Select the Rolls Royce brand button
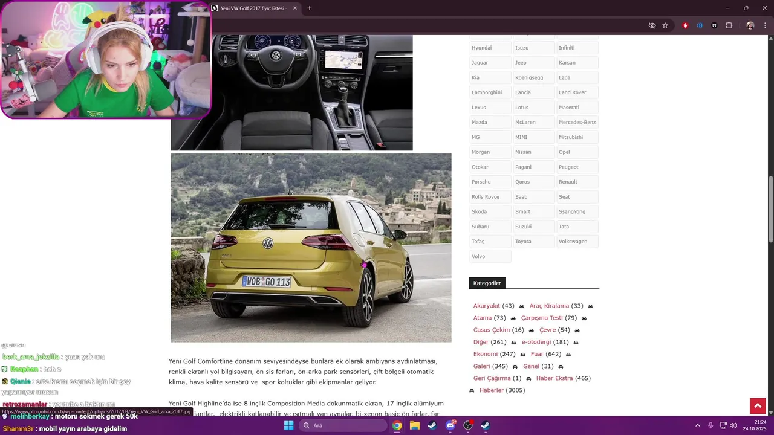The width and height of the screenshot is (774, 435). click(490, 197)
